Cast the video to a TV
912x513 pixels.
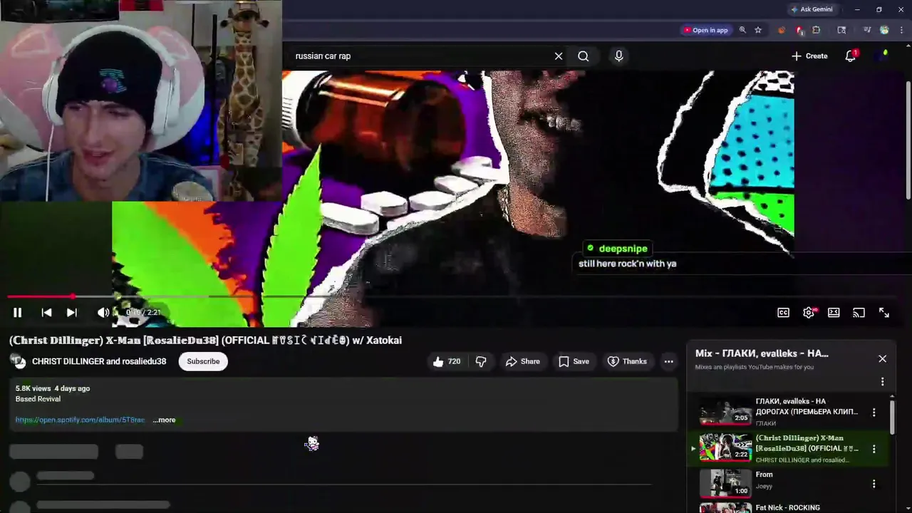pyautogui.click(x=859, y=313)
